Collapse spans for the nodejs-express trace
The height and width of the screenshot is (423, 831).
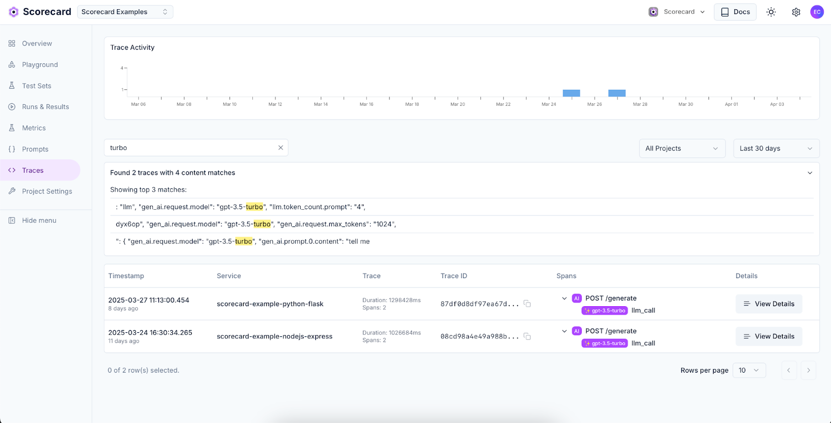pyautogui.click(x=565, y=331)
